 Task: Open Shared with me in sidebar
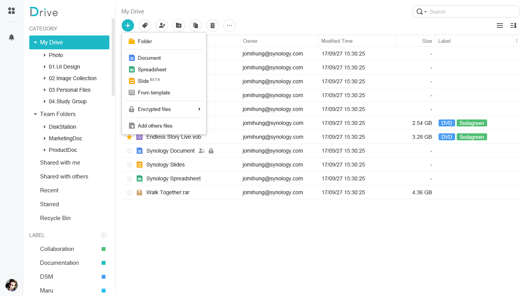point(60,163)
